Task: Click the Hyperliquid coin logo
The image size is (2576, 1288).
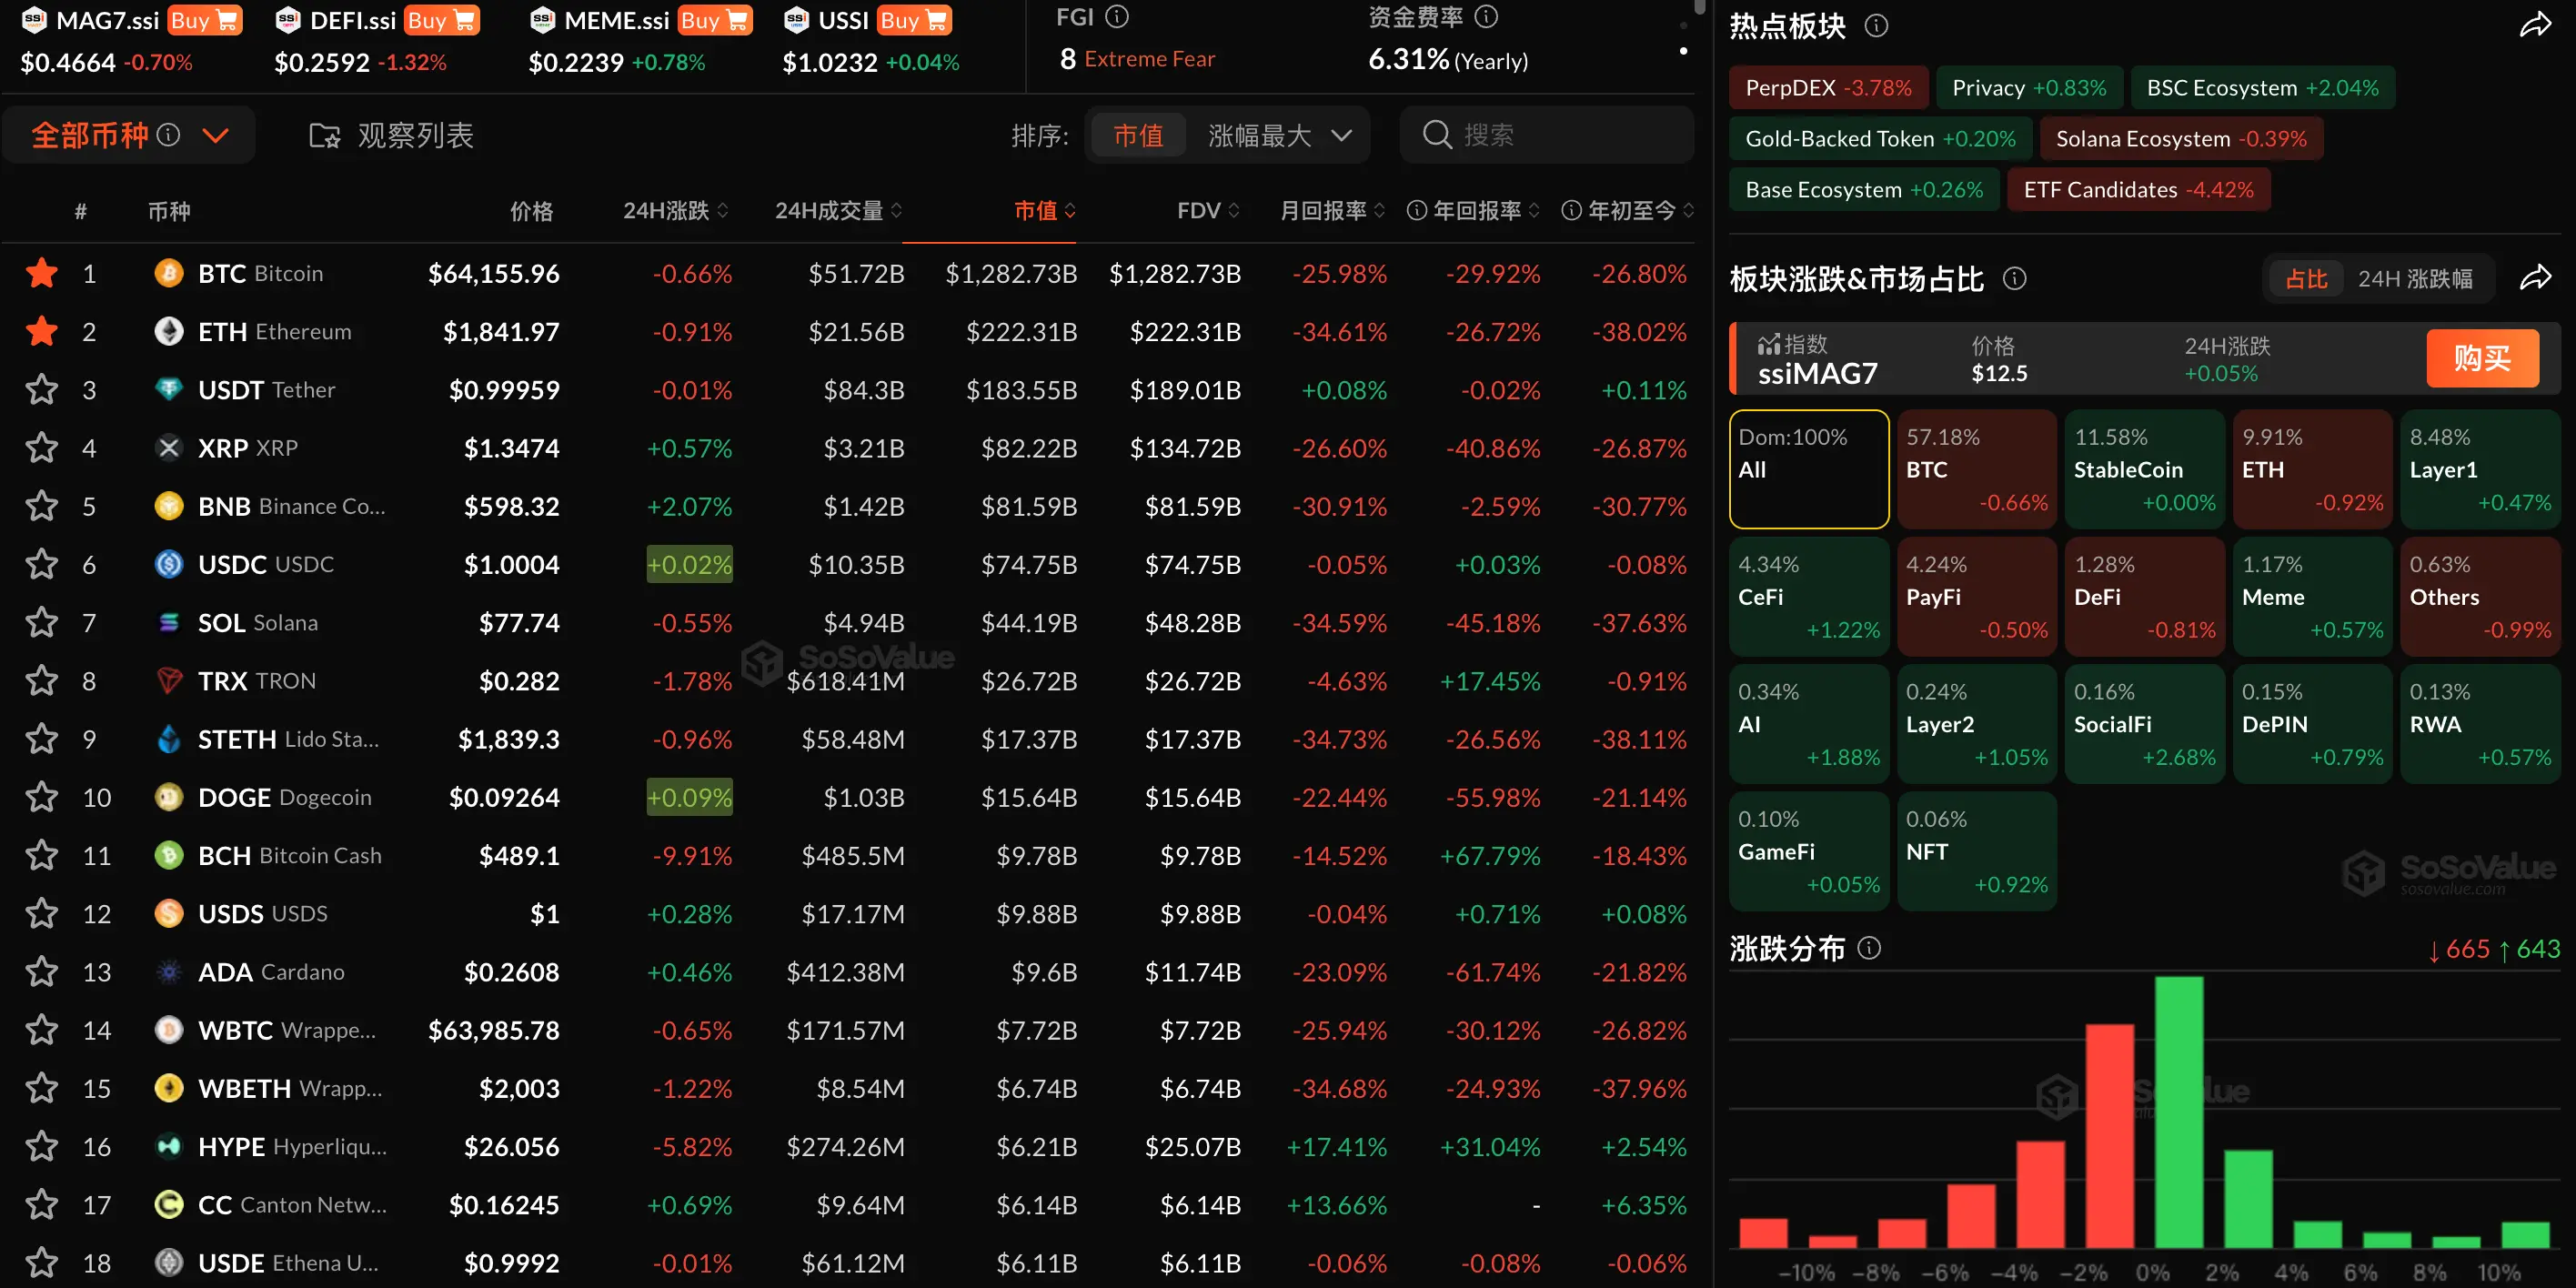Action: (x=169, y=1146)
